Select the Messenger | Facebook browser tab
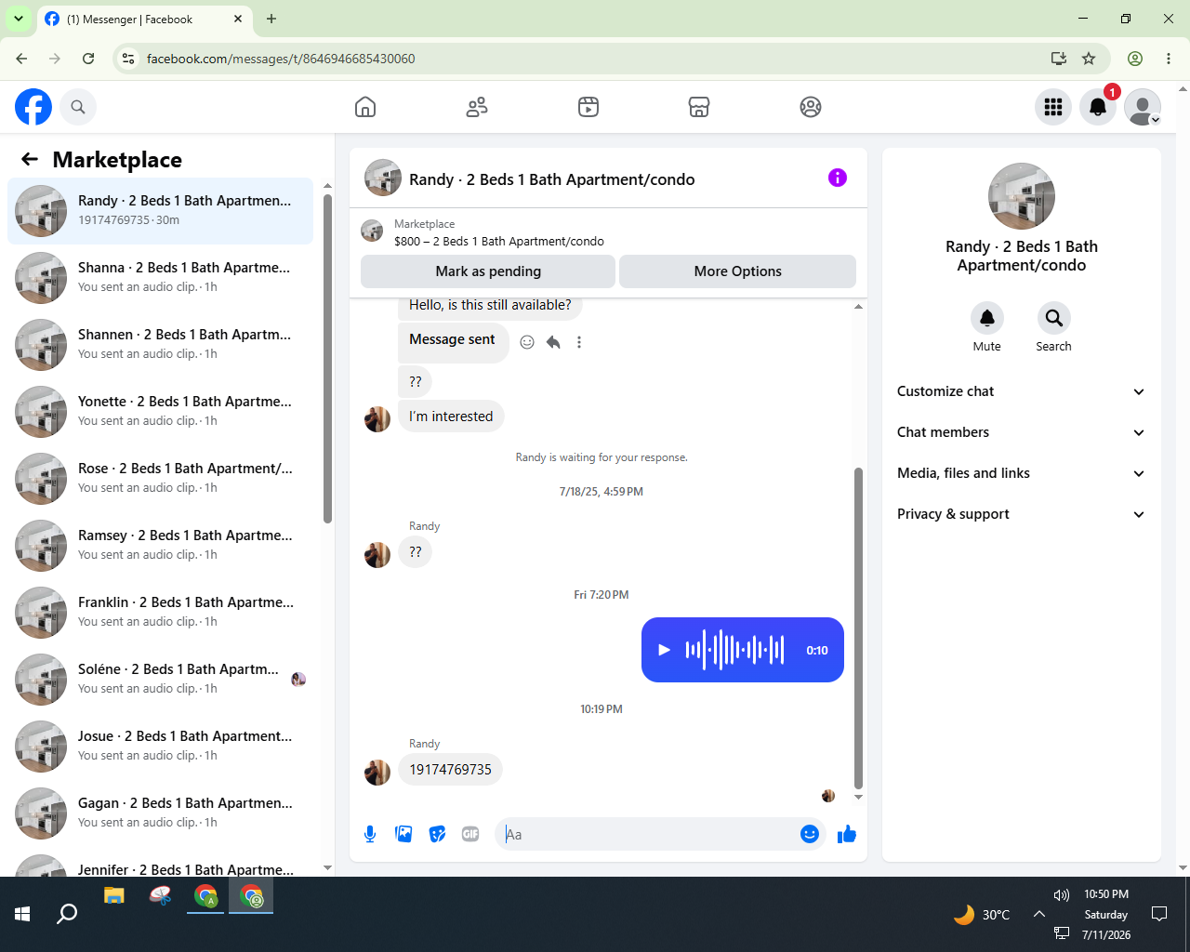The height and width of the screenshot is (952, 1190). pyautogui.click(x=144, y=20)
